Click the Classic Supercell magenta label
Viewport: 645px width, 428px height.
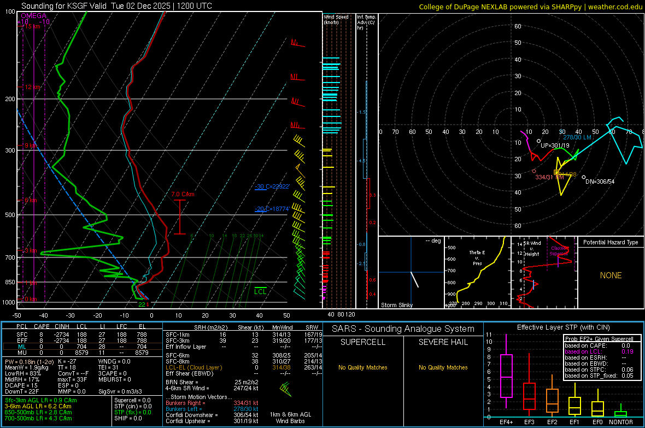[x=559, y=251]
